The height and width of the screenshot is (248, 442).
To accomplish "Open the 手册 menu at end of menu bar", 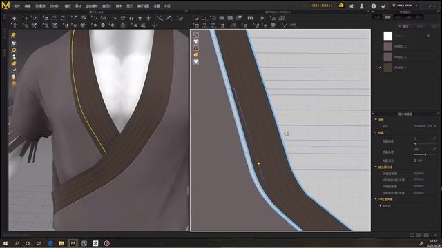I will pyautogui.click(x=167, y=6).
